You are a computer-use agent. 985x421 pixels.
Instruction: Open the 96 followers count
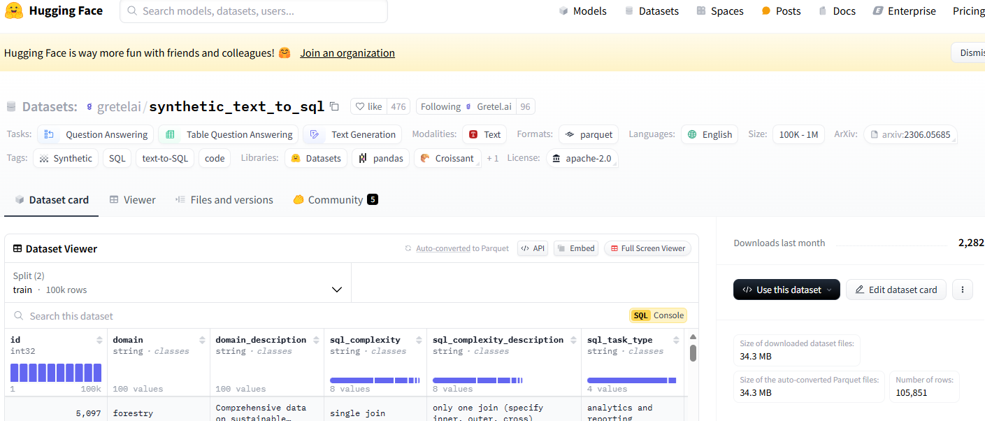click(x=525, y=106)
